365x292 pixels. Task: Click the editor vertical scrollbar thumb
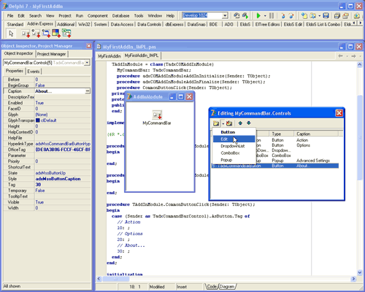[x=360, y=137]
